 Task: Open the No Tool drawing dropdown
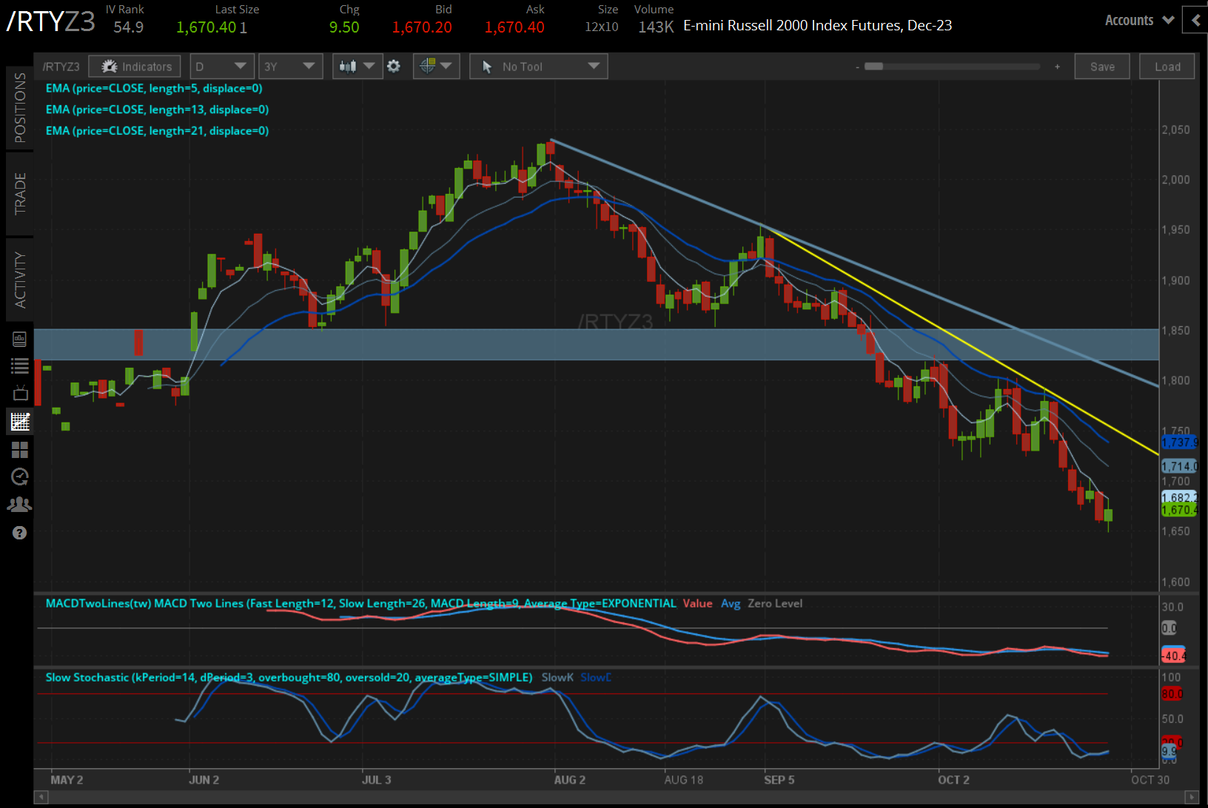[538, 66]
